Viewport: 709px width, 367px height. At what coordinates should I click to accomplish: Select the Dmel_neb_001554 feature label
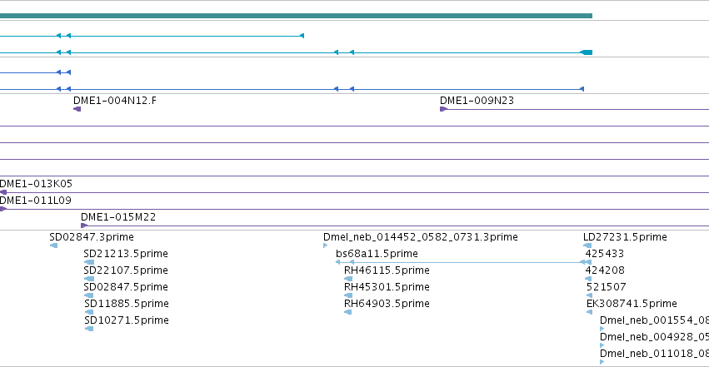[x=654, y=320]
